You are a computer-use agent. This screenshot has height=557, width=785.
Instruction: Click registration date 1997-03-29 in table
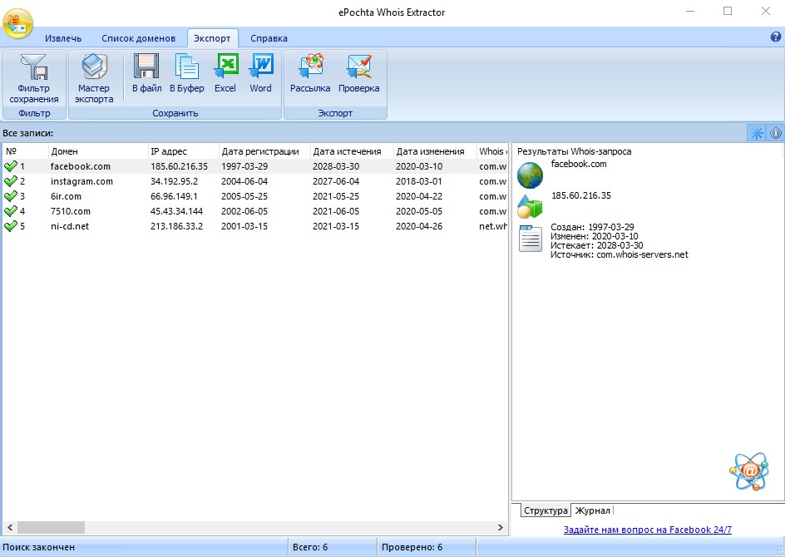click(x=244, y=166)
